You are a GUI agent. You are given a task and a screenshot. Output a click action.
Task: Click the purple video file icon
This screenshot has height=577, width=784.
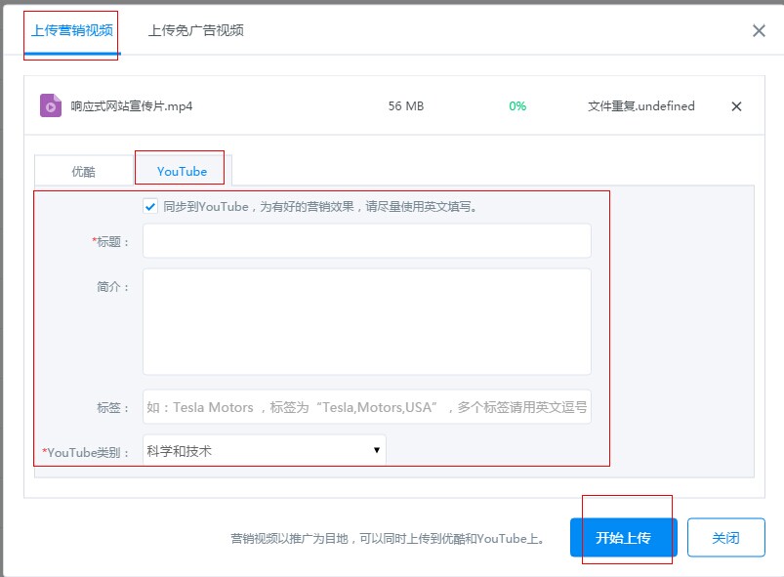pyautogui.click(x=51, y=105)
